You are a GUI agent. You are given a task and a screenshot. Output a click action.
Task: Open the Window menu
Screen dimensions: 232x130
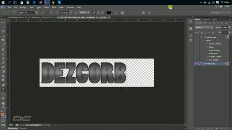70,7
